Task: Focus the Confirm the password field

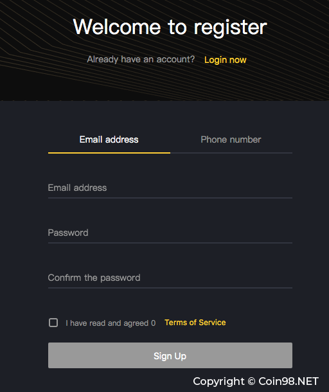Action: point(170,278)
